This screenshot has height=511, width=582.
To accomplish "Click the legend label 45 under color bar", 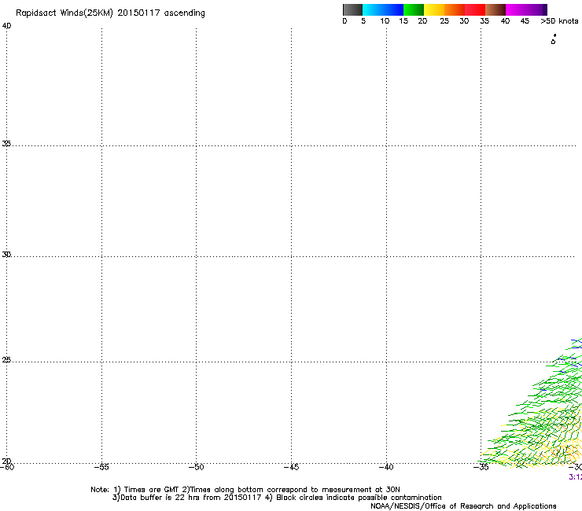I will coord(525,21).
